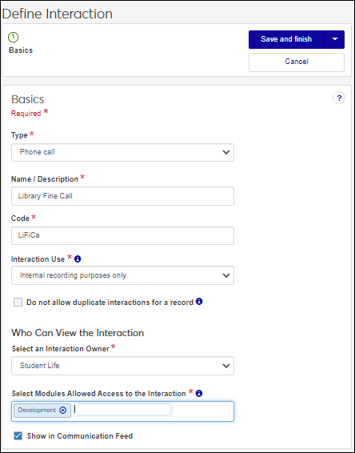This screenshot has height=453, width=355.
Task: Click info icon beside Interaction Use
Action: pos(78,259)
